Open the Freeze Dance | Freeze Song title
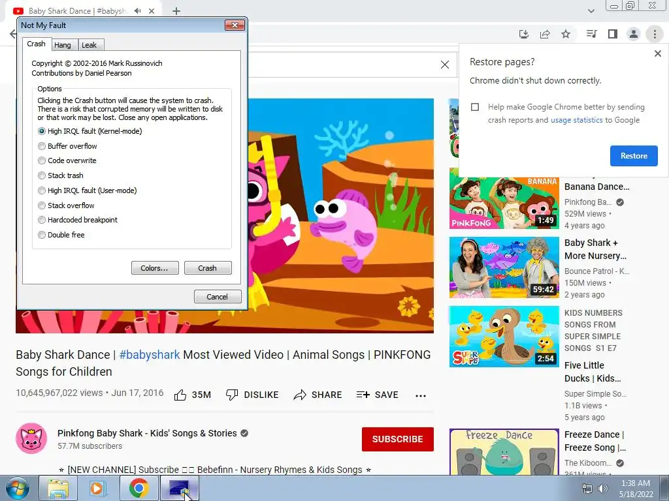 595,441
